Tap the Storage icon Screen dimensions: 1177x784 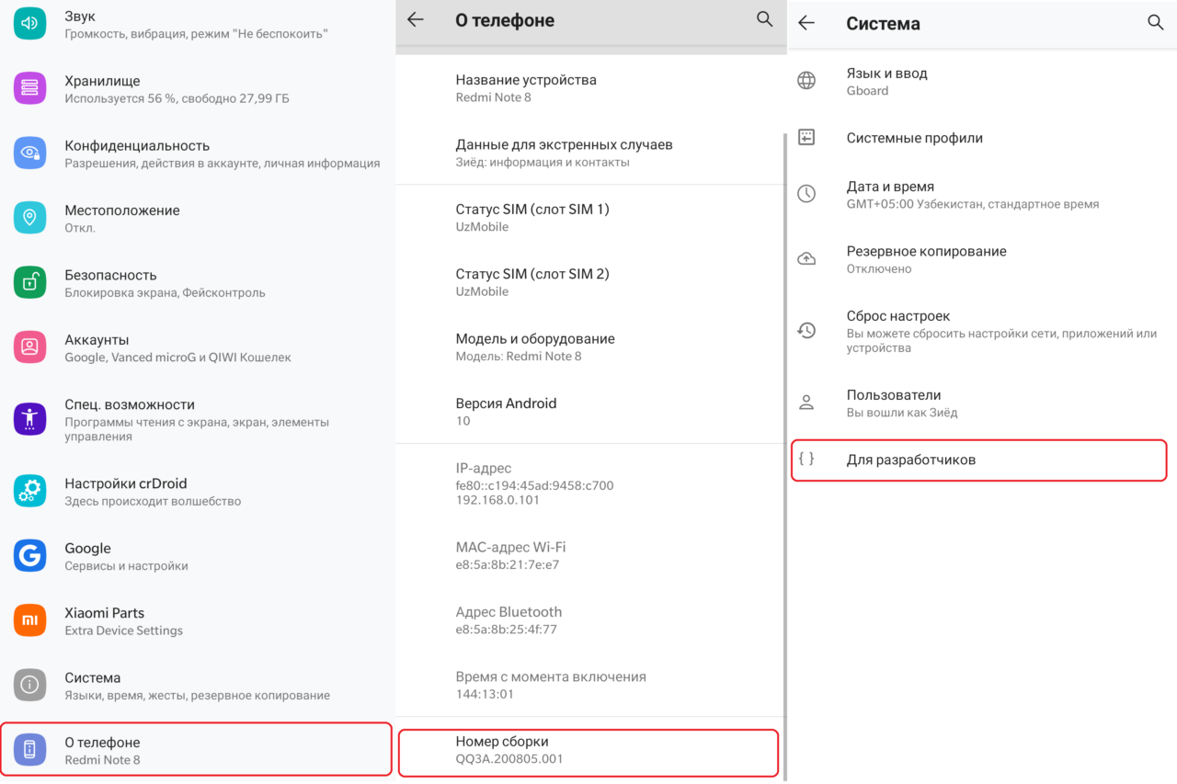(x=29, y=88)
